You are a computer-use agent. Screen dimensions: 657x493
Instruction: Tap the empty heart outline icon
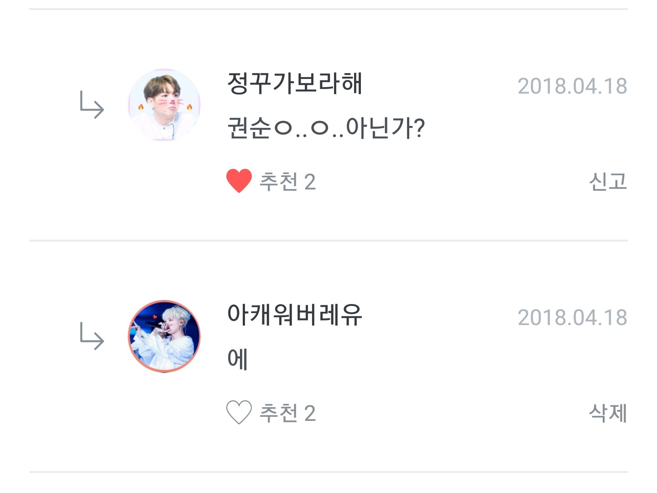click(x=239, y=412)
